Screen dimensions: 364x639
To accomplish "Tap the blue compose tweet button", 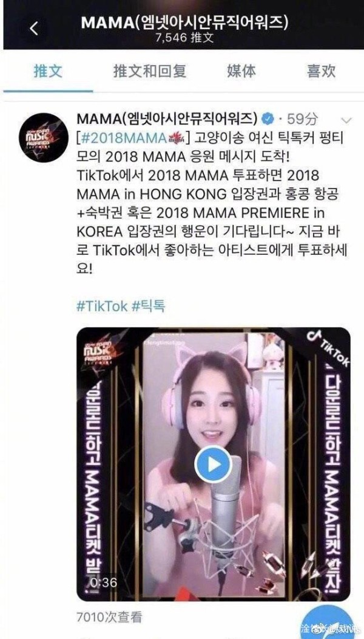I will pyautogui.click(x=329, y=623).
